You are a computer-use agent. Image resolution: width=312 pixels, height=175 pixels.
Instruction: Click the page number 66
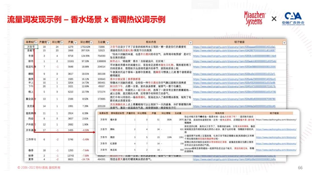(300, 168)
